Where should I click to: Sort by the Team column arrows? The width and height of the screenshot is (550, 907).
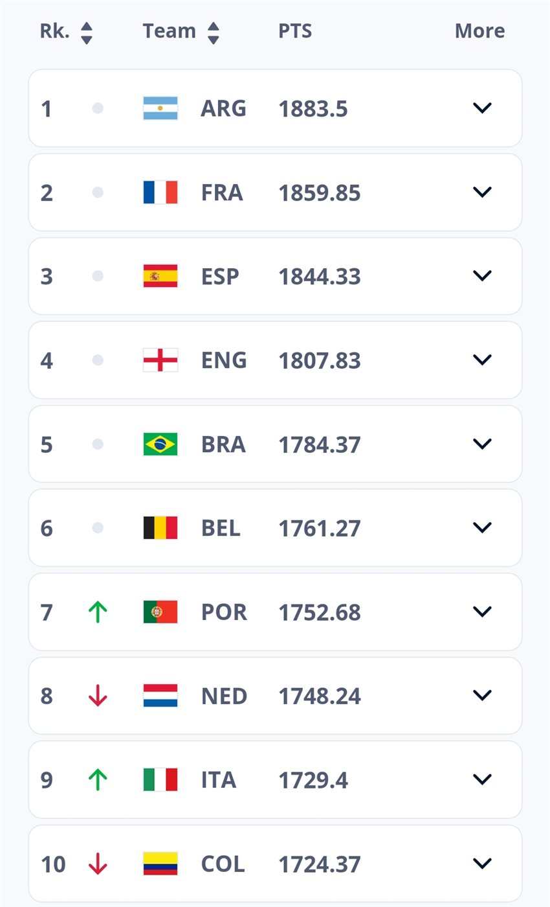pyautogui.click(x=214, y=32)
